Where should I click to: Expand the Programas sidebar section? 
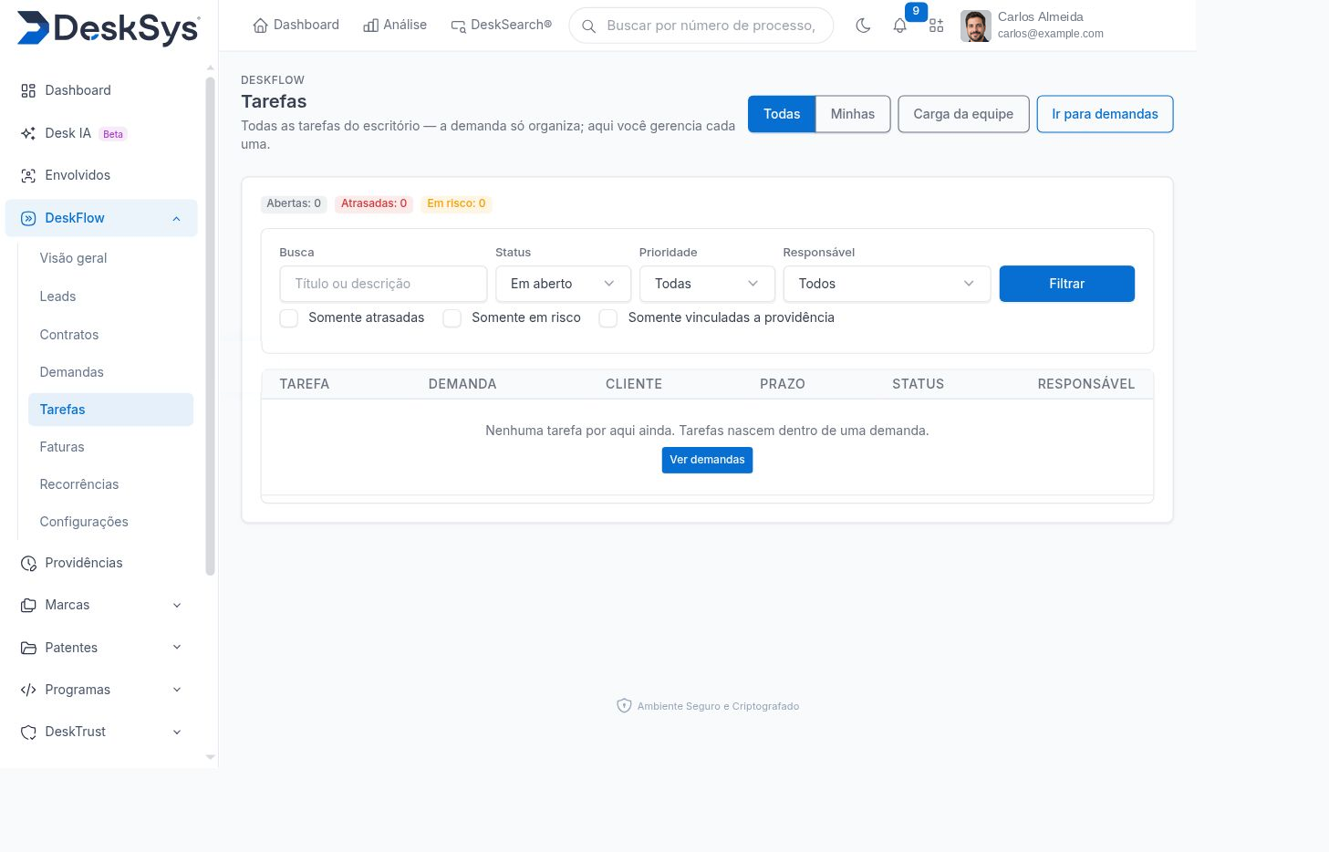point(177,690)
